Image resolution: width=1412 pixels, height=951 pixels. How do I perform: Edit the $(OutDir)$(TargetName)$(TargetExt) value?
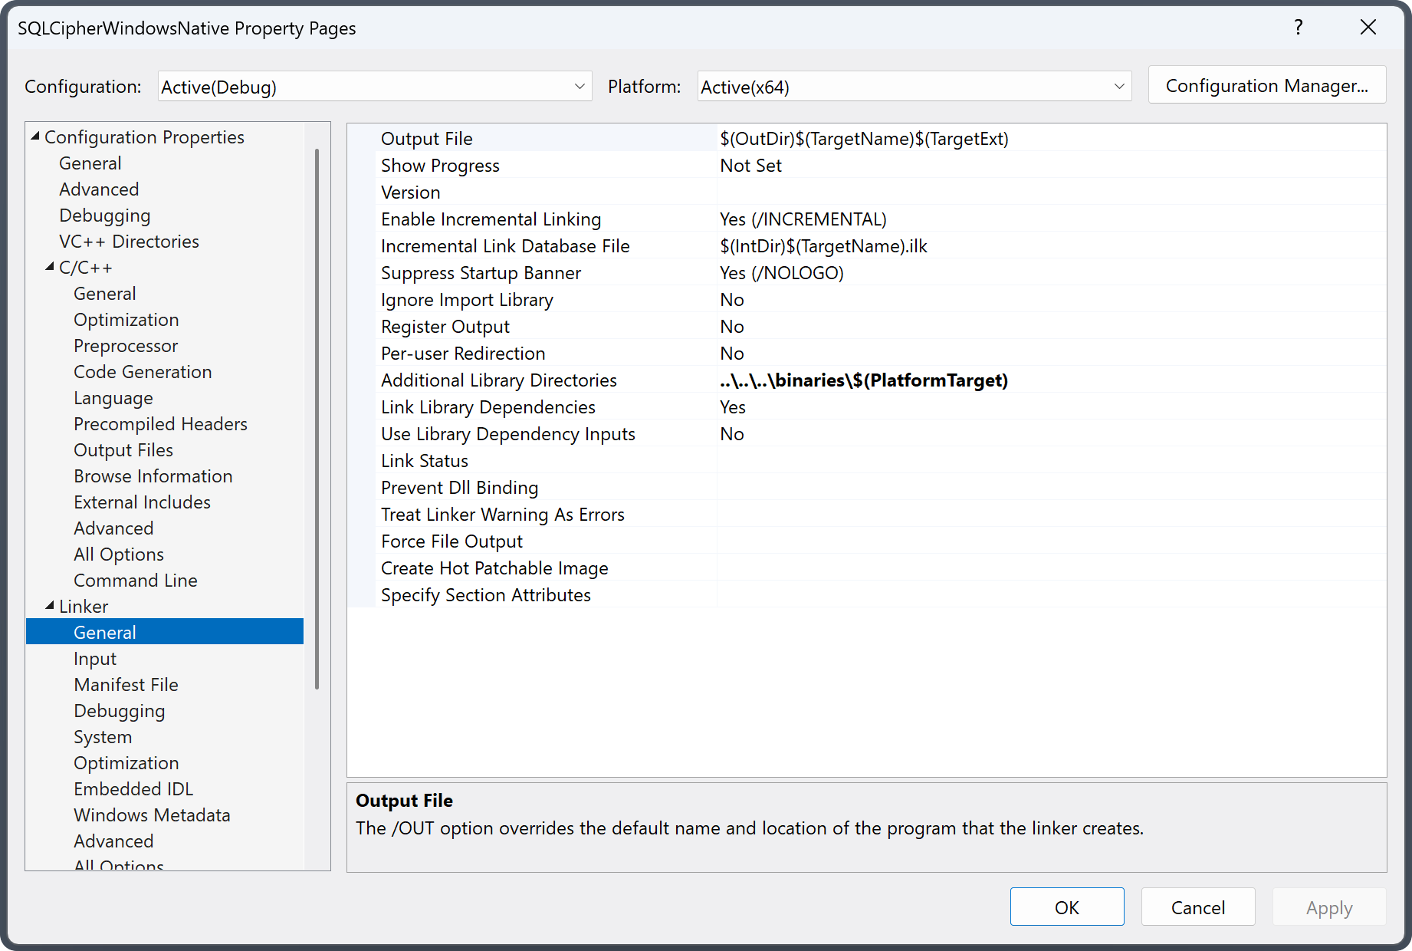864,139
